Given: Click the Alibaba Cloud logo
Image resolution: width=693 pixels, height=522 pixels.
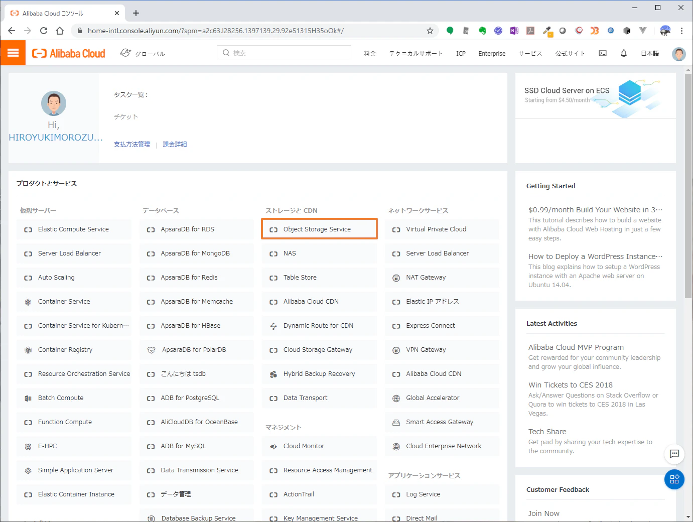Looking at the screenshot, I should point(69,53).
